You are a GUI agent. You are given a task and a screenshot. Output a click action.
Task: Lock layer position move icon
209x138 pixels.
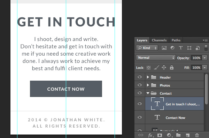pyautogui.click(x=164, y=67)
